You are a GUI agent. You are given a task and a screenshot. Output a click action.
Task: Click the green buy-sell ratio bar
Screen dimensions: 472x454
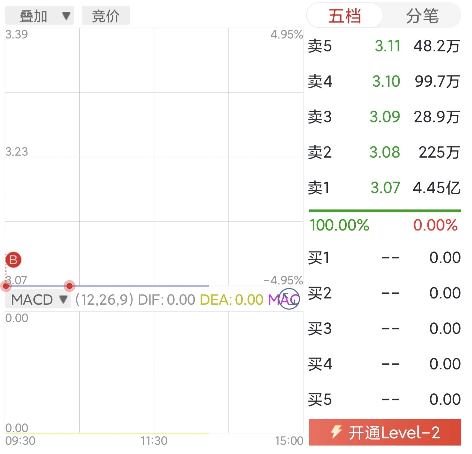385,211
